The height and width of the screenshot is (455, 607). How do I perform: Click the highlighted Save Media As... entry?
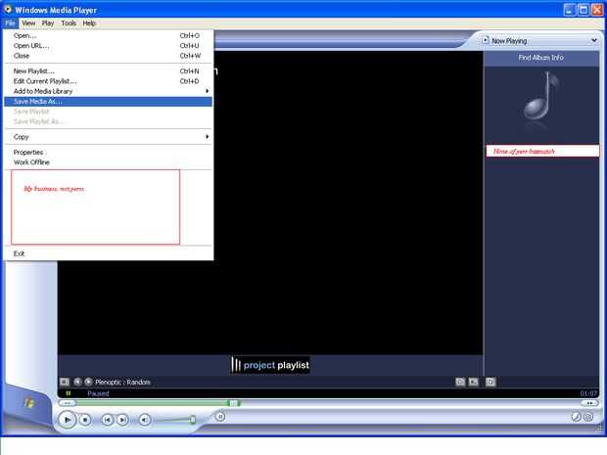point(109,102)
